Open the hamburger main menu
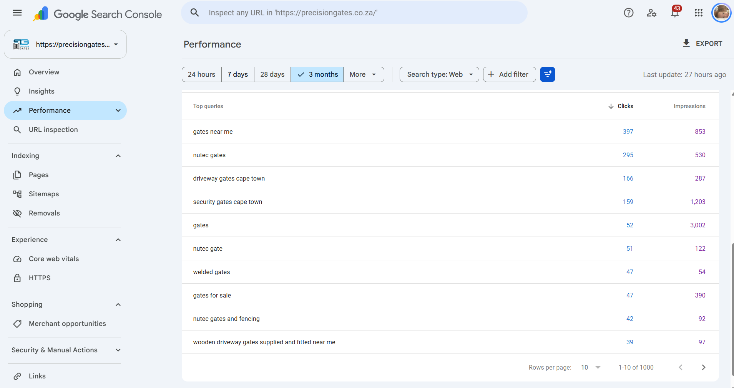Viewport: 734px width, 388px height. click(x=17, y=13)
